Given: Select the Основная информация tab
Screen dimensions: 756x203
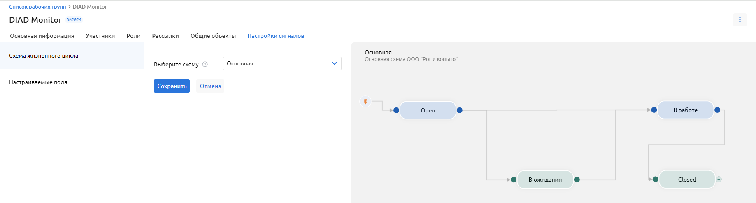Looking at the screenshot, I should 42,36.
